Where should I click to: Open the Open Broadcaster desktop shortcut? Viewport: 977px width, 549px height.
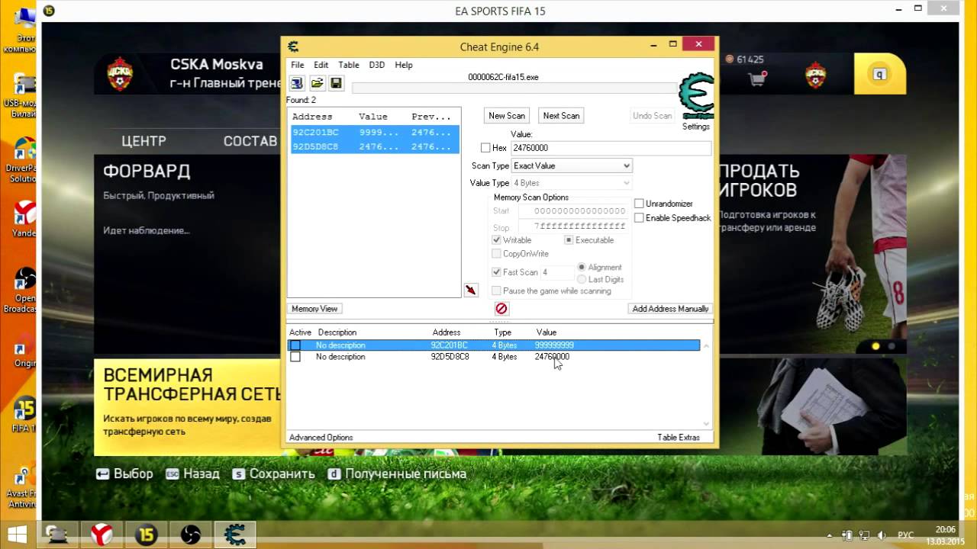24,288
